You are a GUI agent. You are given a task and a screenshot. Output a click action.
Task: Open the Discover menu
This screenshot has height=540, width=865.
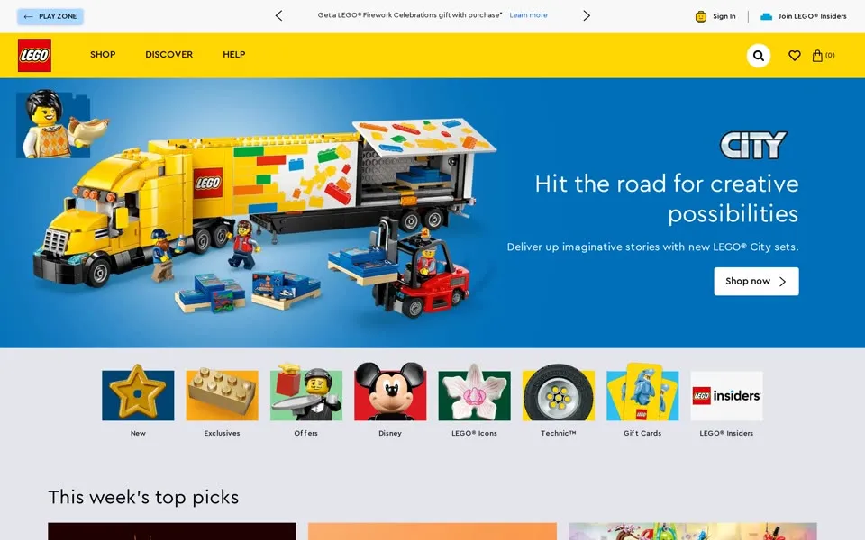pos(168,55)
